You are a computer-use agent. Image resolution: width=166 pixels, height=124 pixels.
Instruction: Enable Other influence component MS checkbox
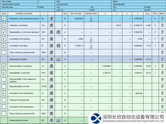pos(4,52)
